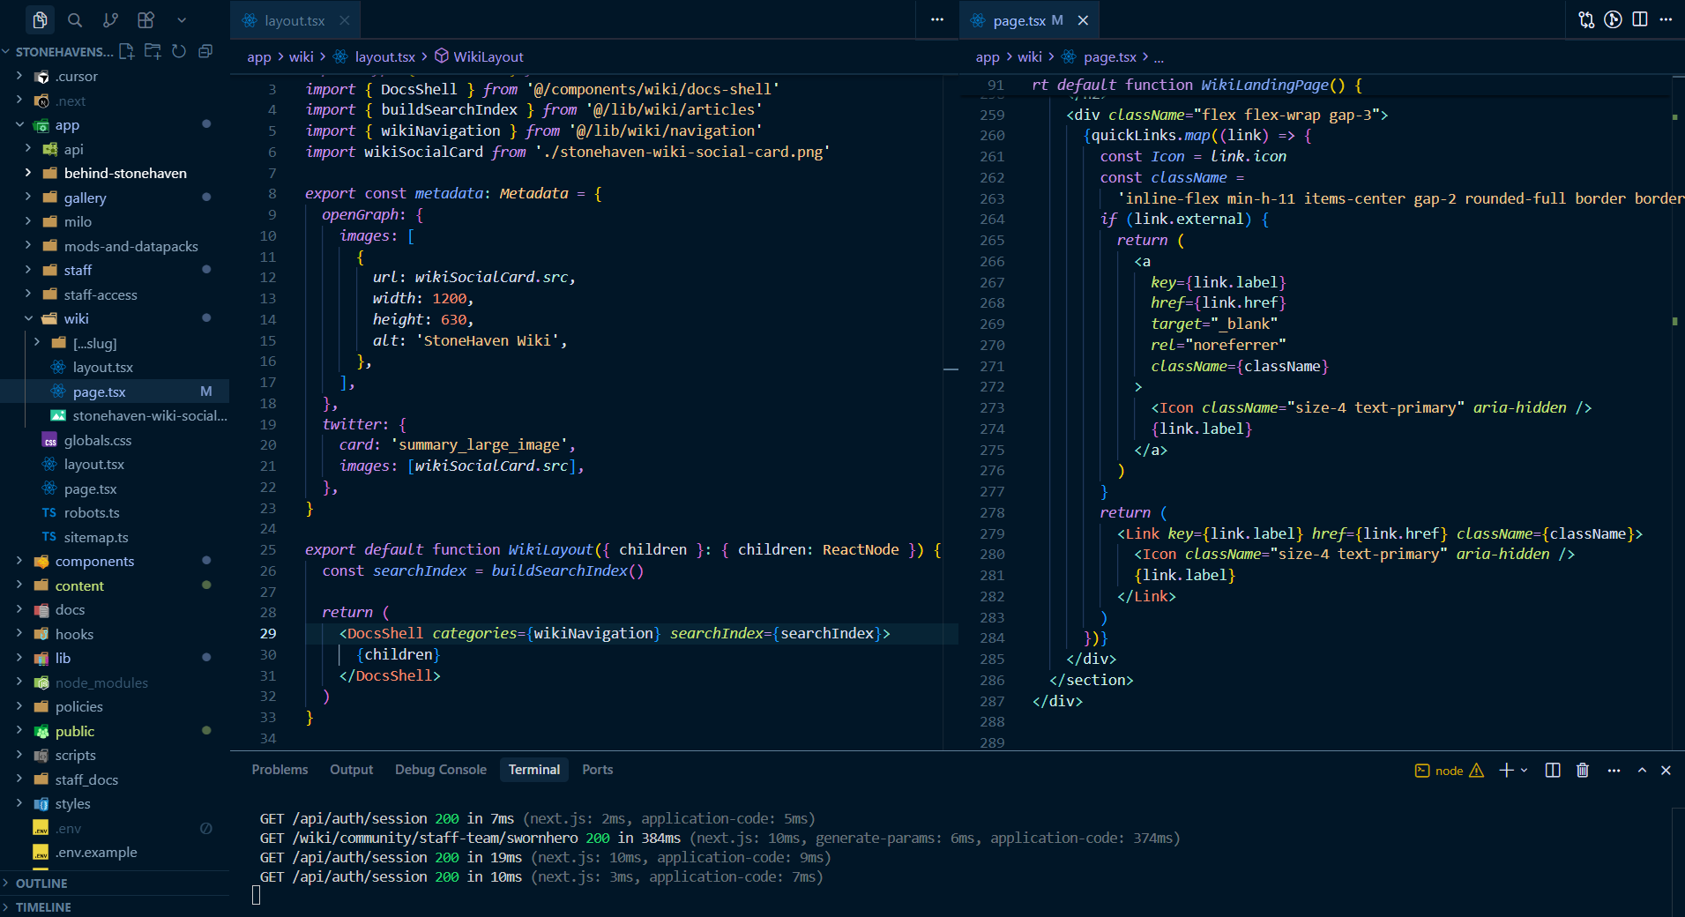Screen dimensions: 1685x917
Task: Open stonehaven-wiki-social image file
Action: (x=115, y=415)
